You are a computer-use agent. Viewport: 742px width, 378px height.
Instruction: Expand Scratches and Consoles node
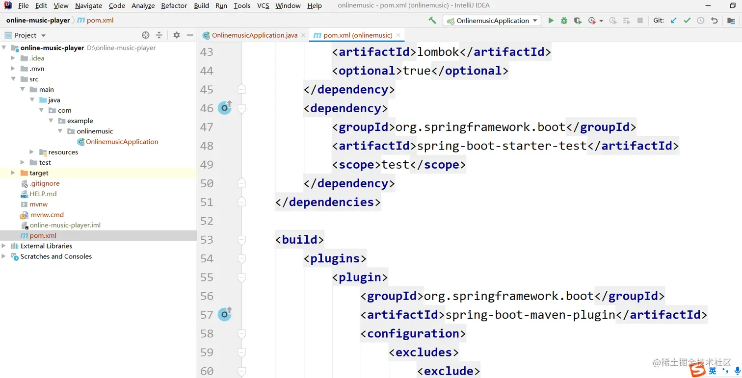[4, 256]
